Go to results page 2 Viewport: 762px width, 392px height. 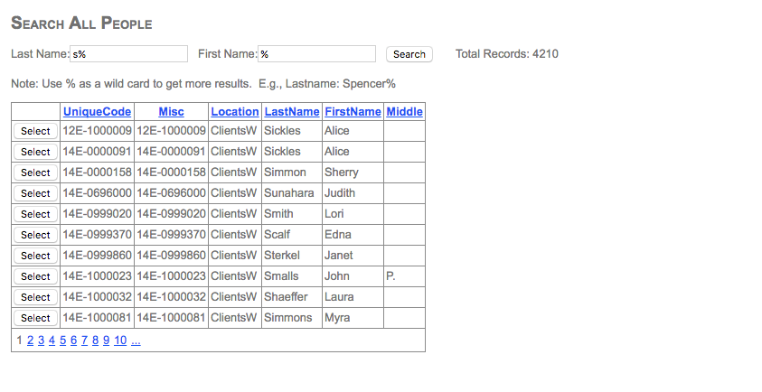[x=30, y=341]
